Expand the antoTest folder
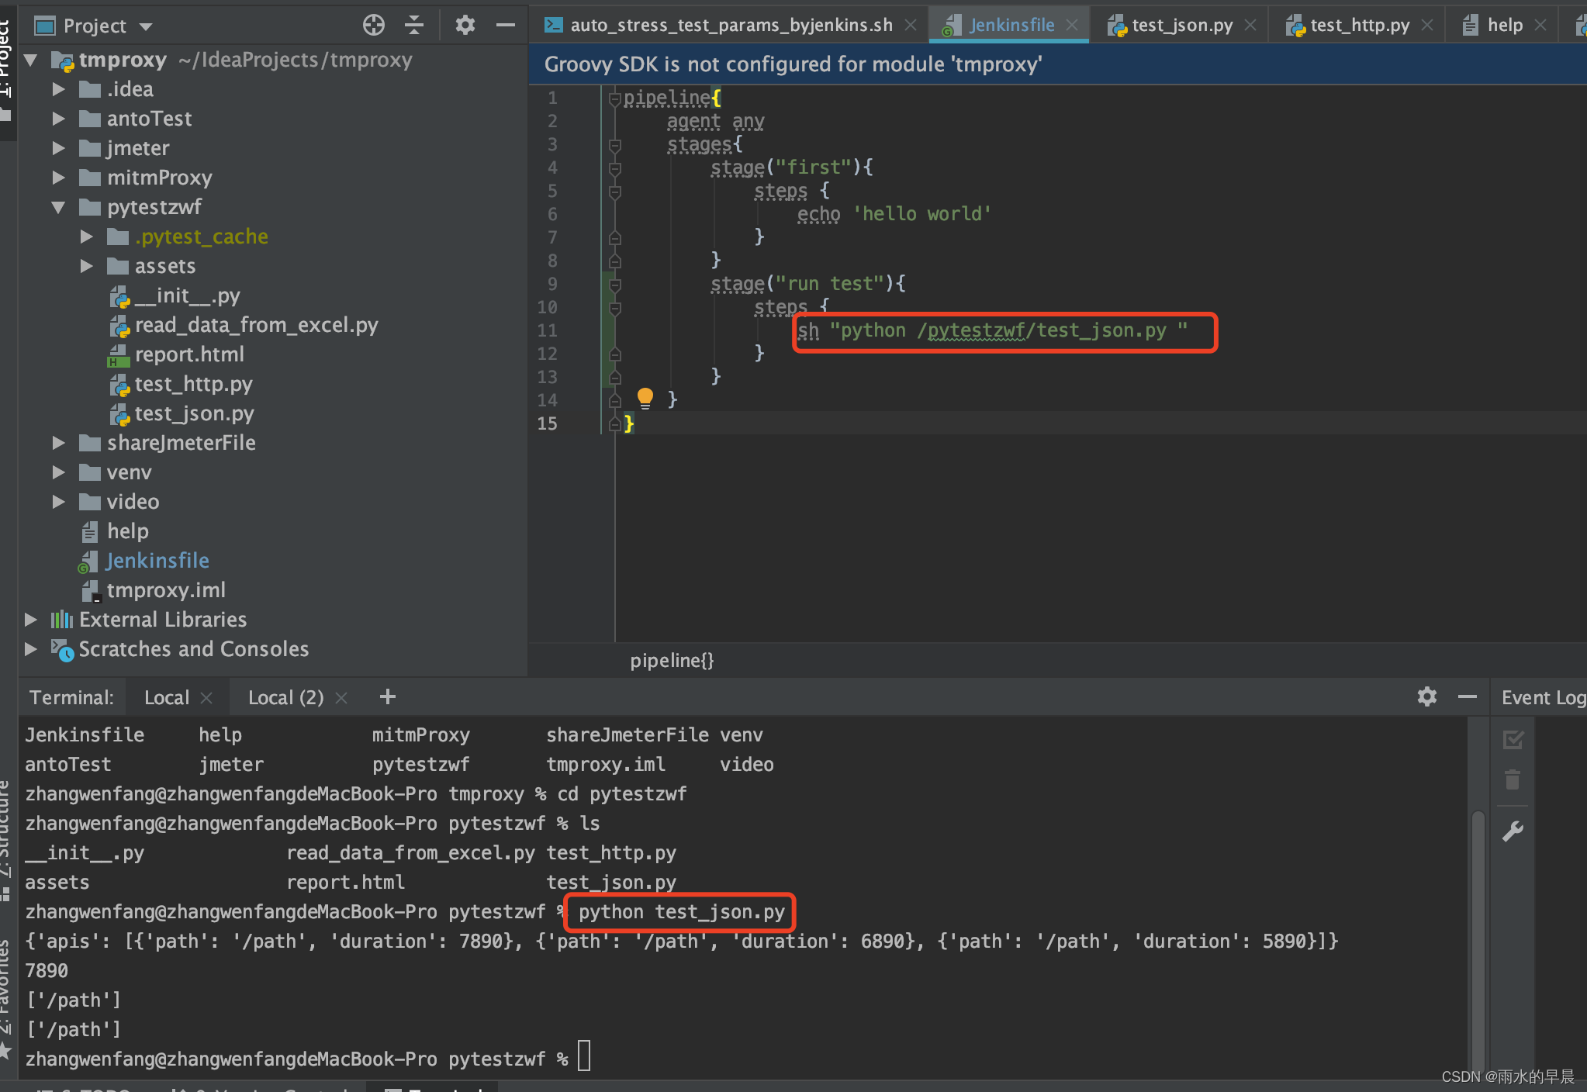1587x1092 pixels. [58, 119]
